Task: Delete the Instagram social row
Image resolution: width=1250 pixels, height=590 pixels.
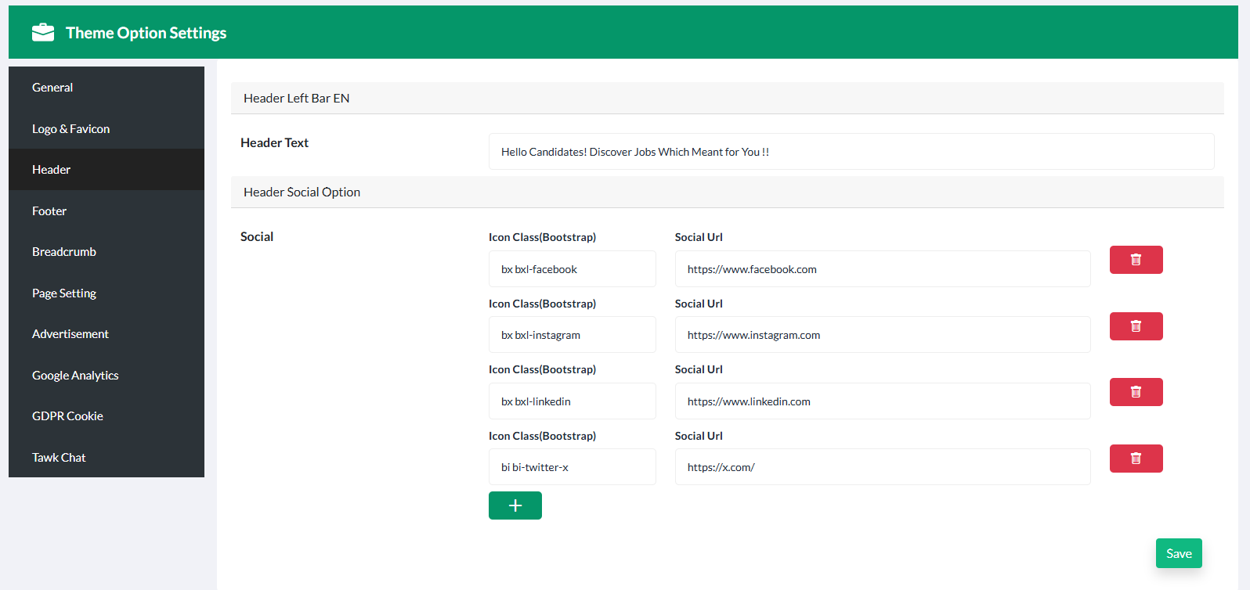Action: (x=1136, y=326)
